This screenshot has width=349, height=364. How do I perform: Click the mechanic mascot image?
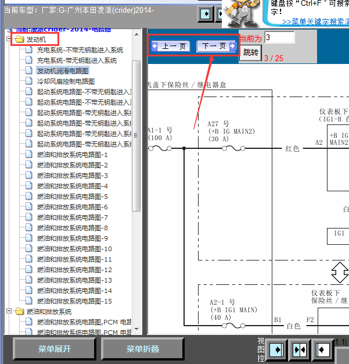pos(241,13)
